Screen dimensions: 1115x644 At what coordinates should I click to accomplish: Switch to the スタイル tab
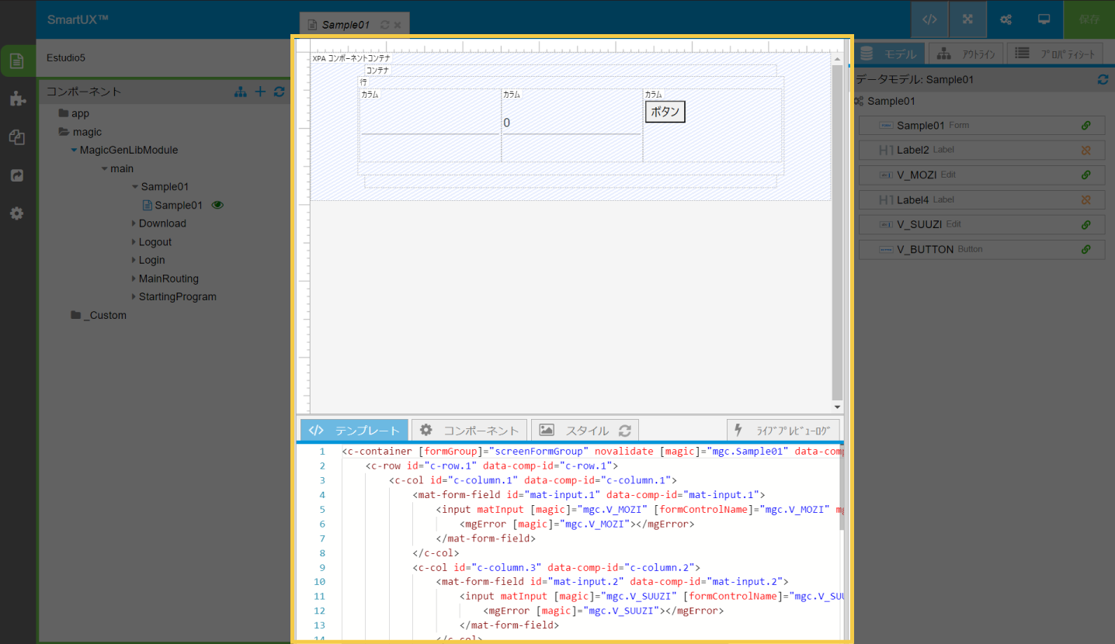[585, 431]
